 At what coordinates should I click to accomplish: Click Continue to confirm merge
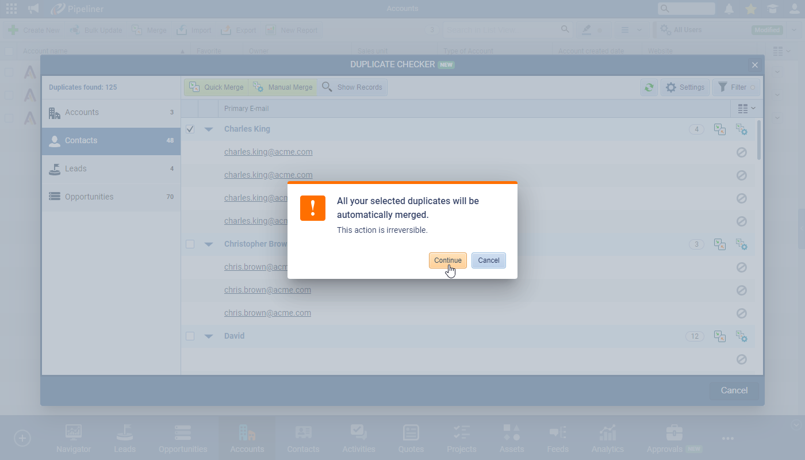(x=447, y=260)
